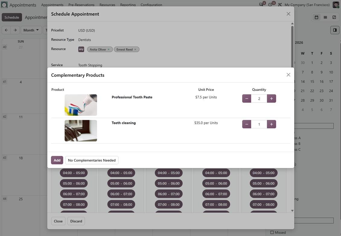Image resolution: width=341 pixels, height=236 pixels.
Task: Toggle the side panel icon
Action: tap(335, 30)
